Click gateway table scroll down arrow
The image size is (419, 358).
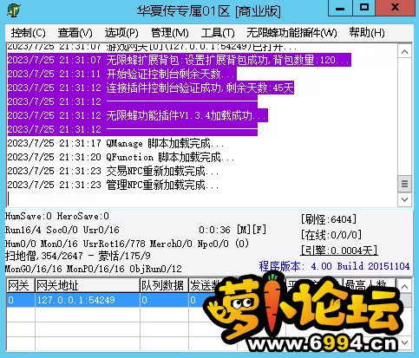tap(404, 343)
